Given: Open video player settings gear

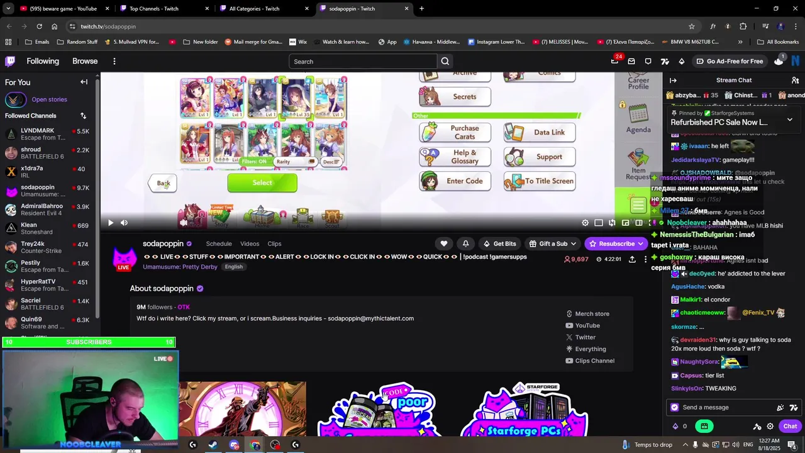Looking at the screenshot, I should click(x=585, y=223).
